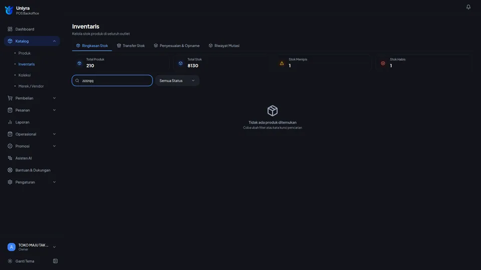481x270 pixels.
Task: Click the Total Produk value 210
Action: point(90,65)
